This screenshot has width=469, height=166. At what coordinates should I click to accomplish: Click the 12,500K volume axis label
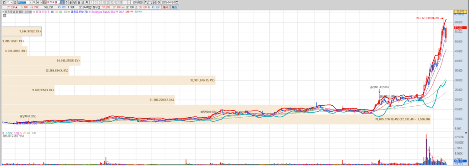coord(459,137)
